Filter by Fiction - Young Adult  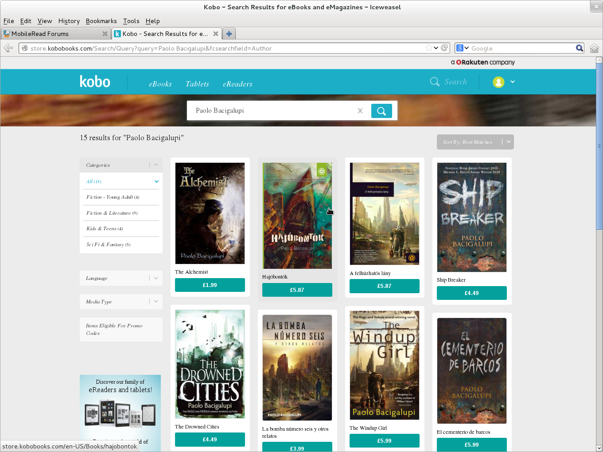pyautogui.click(x=113, y=197)
